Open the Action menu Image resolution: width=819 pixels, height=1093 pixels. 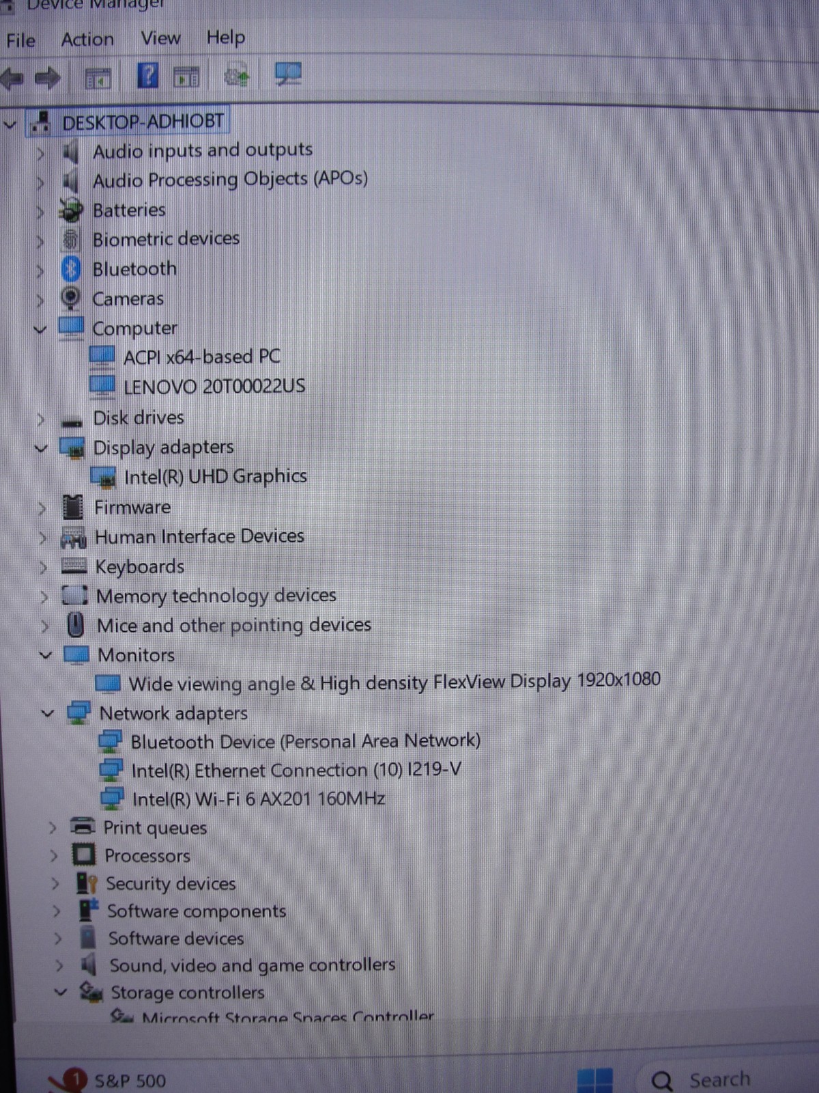[87, 40]
